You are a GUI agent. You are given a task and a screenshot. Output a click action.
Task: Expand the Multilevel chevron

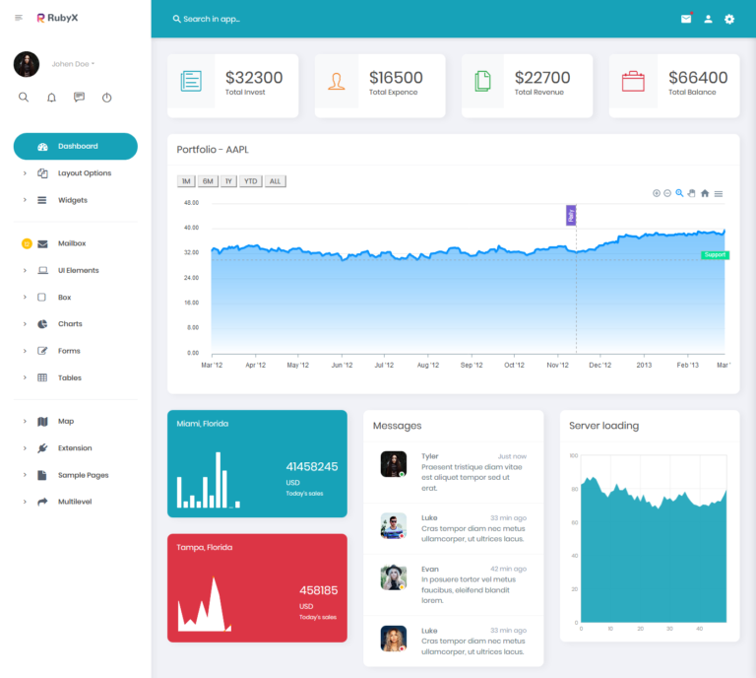tap(25, 502)
